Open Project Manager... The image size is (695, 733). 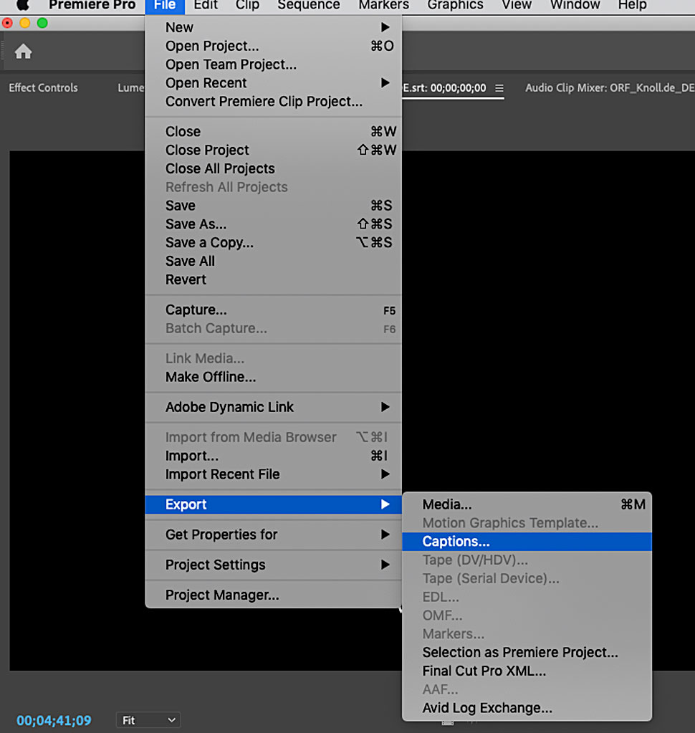(x=274, y=595)
